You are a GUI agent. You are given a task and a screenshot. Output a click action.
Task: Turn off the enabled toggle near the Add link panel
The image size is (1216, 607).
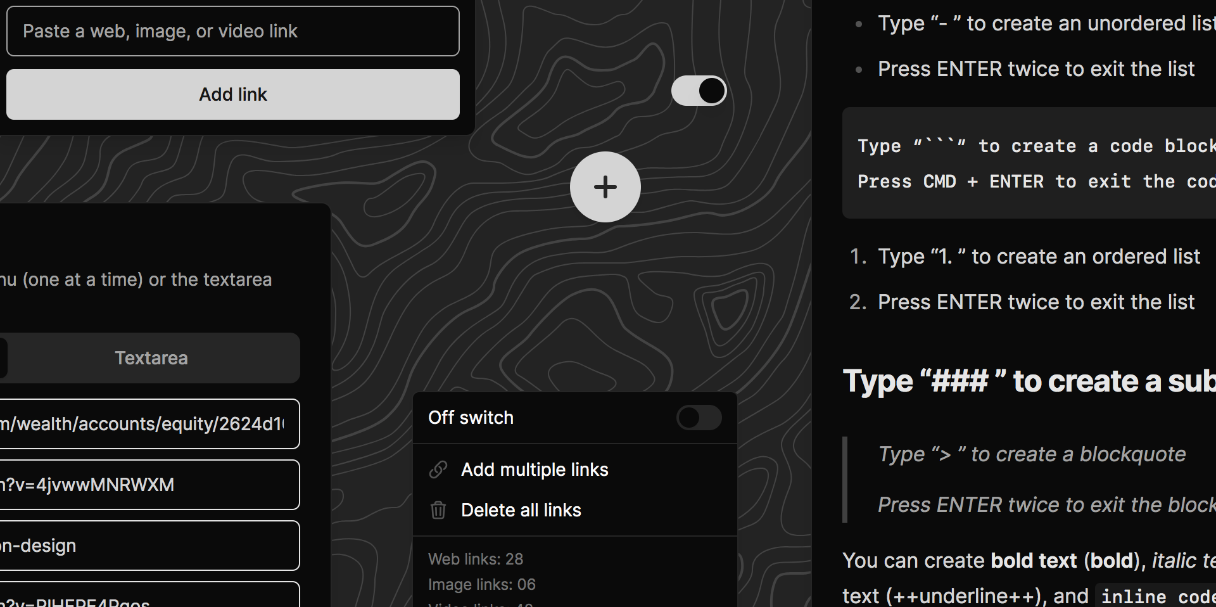[x=699, y=91]
